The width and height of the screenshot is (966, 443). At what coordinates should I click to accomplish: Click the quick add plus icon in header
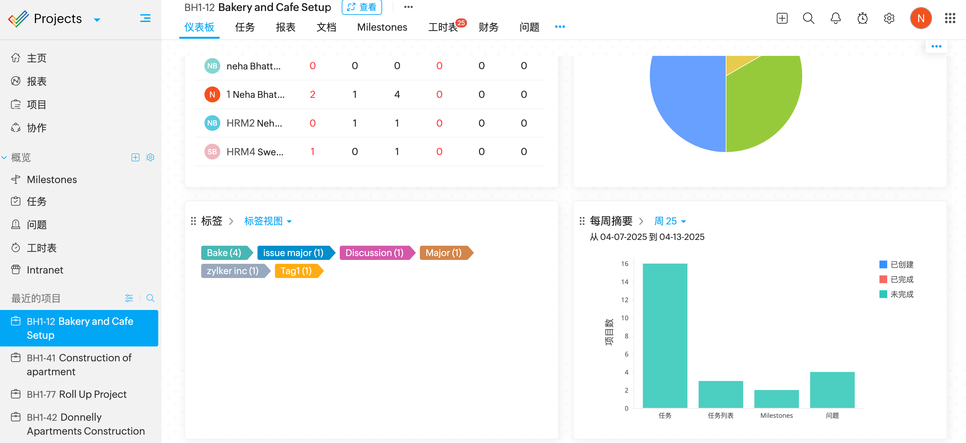click(x=782, y=18)
